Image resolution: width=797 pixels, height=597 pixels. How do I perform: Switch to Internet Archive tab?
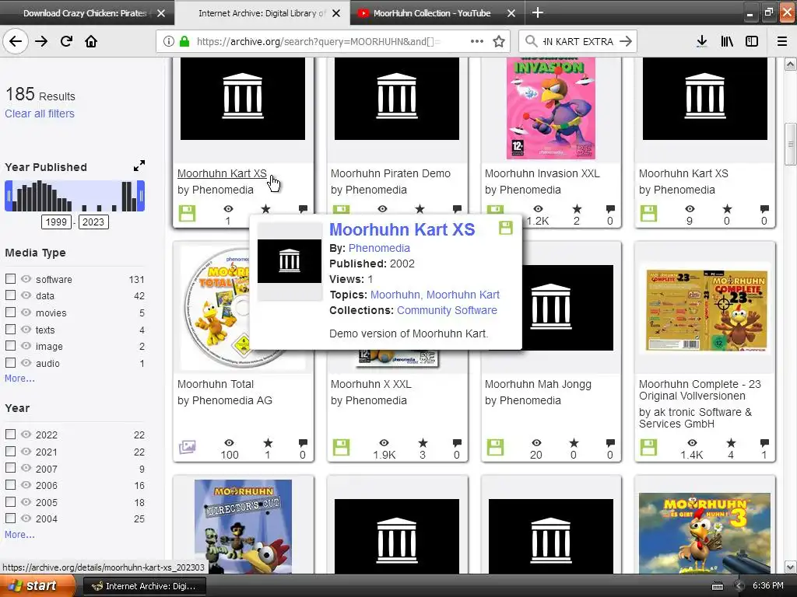pyautogui.click(x=262, y=13)
